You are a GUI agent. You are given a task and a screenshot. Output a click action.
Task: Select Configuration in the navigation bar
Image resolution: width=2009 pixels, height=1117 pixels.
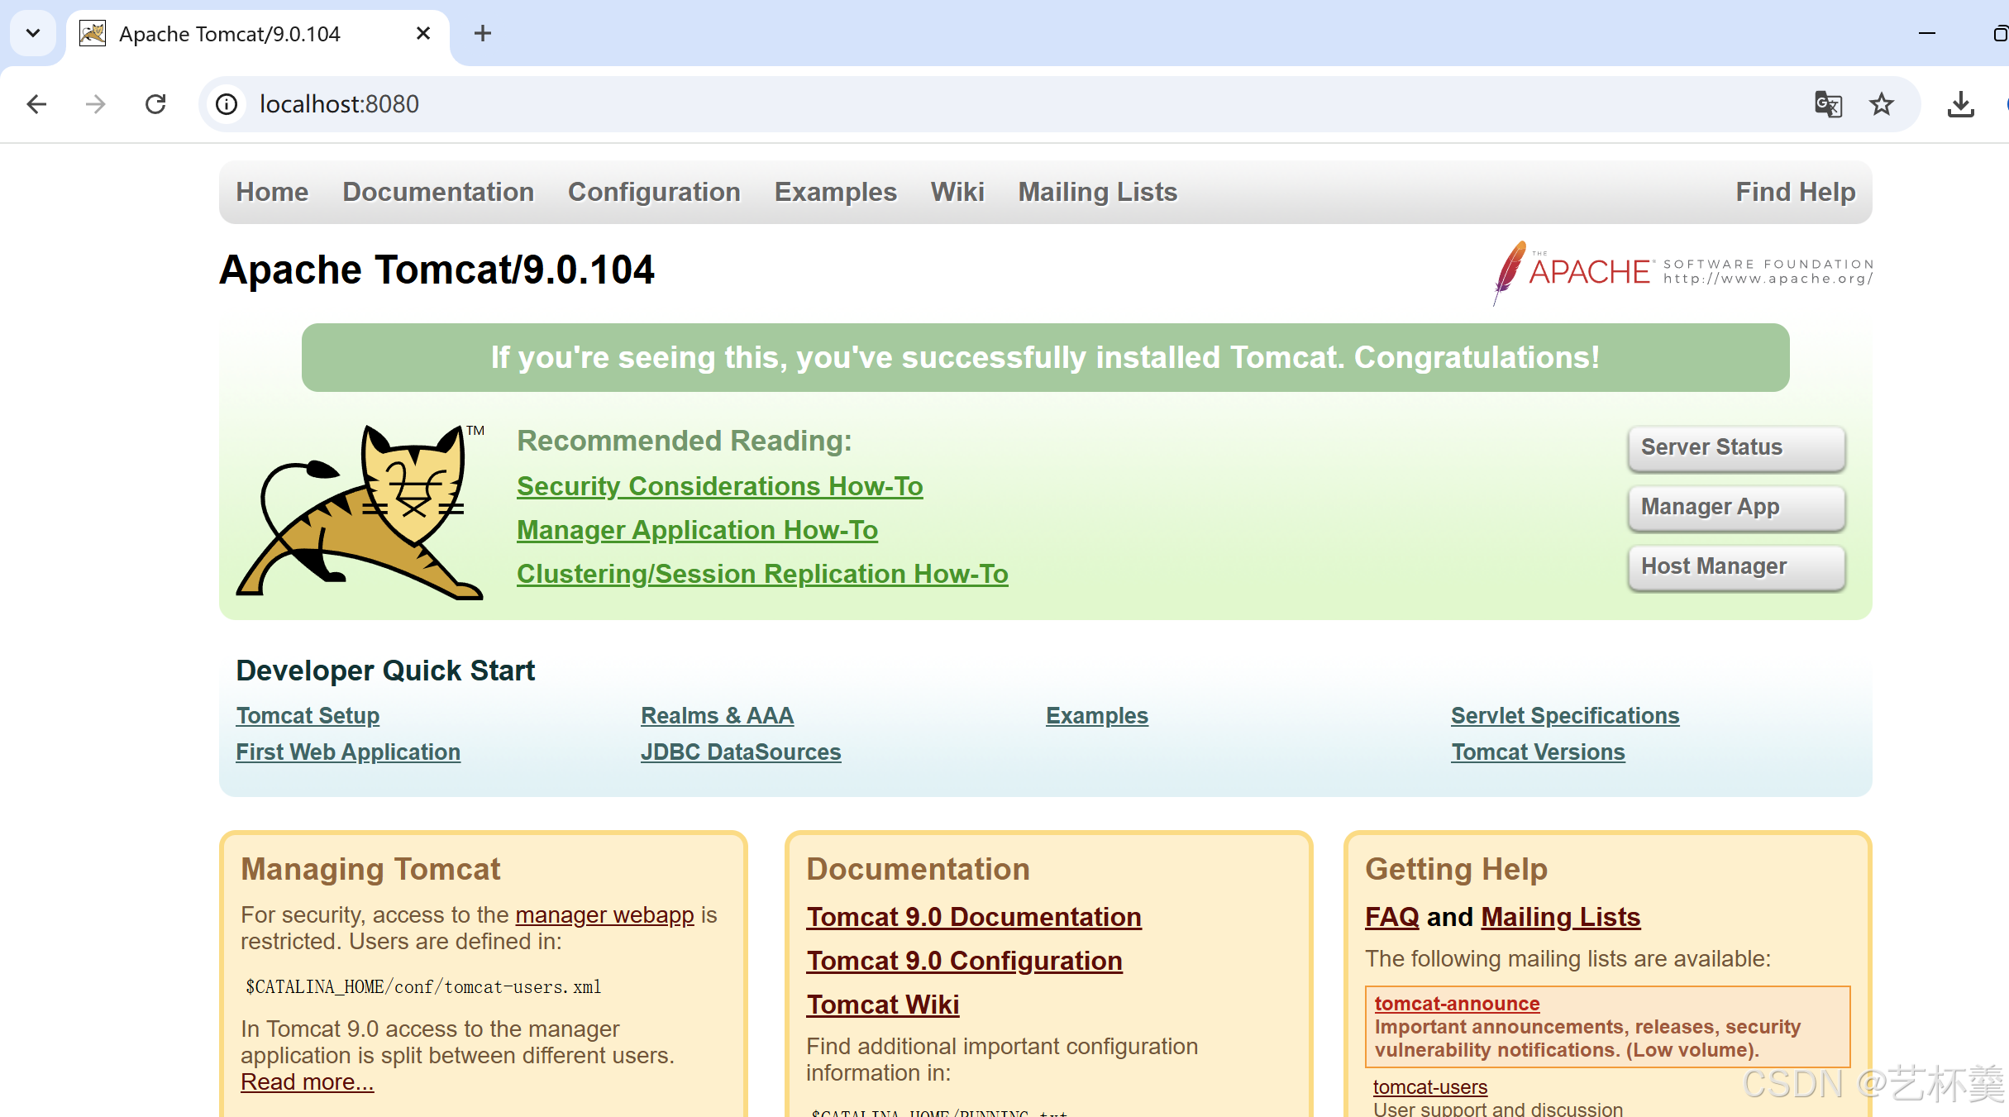[x=654, y=192]
